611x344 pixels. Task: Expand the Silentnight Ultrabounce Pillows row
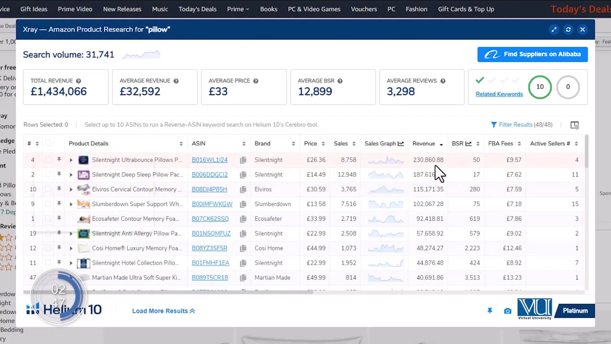coord(71,160)
